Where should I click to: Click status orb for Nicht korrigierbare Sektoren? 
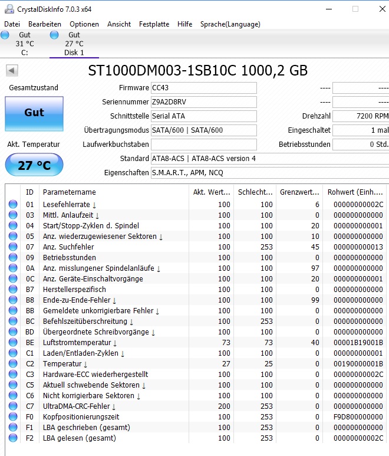coord(13,395)
